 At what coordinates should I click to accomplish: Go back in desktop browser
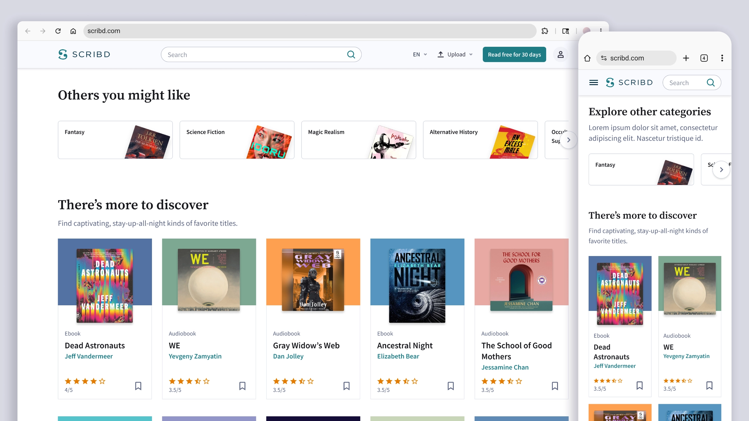[x=28, y=31]
